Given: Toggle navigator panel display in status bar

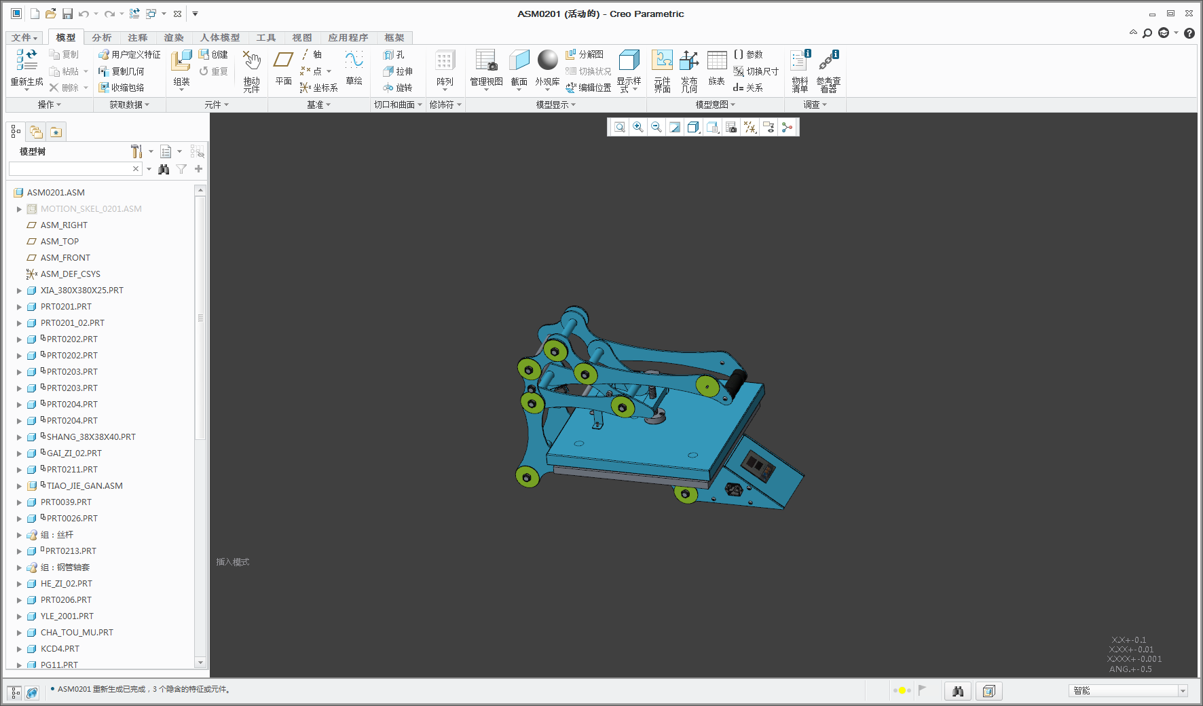Looking at the screenshot, I should point(15,692).
